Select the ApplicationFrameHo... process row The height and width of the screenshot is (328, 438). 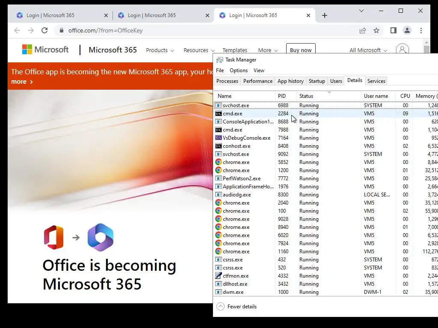pos(326,187)
